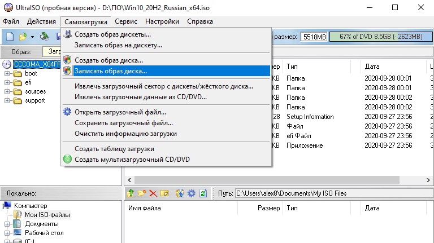Click the Up one folder icon in local toolbar
The height and width of the screenshot is (243, 434).
[130, 193]
